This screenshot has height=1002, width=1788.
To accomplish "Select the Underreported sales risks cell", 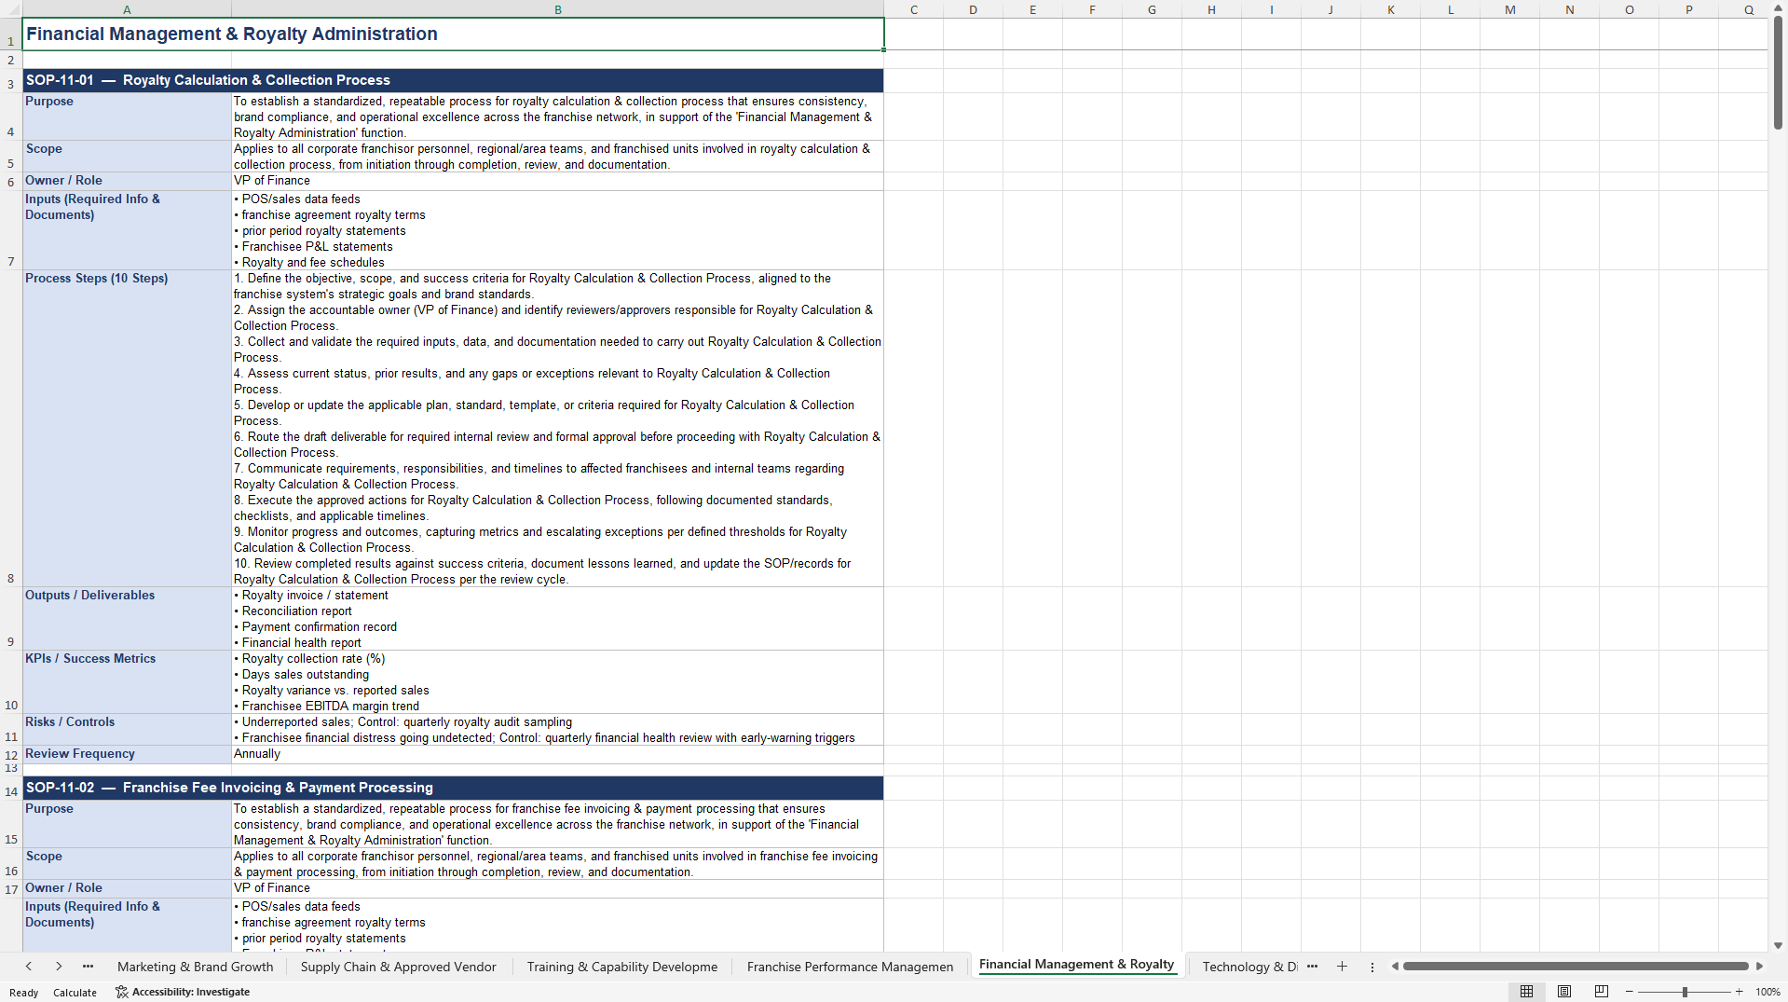I will point(557,729).
